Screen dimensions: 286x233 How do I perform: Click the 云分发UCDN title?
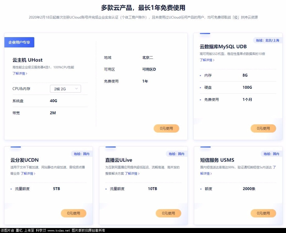tap(25, 160)
